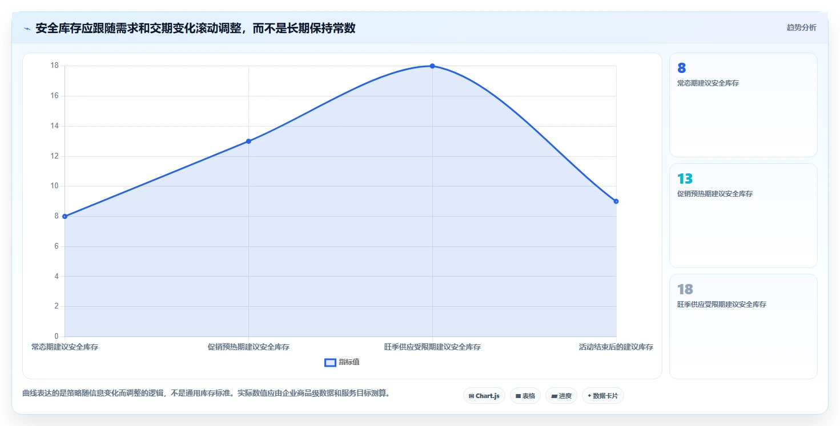This screenshot has height=426, width=840.
Task: Select the 旺季供应受限期建议安全库存 card showing 18
Action: coord(743,326)
